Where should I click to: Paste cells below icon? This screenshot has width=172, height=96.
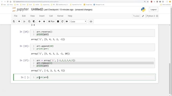click(34, 21)
